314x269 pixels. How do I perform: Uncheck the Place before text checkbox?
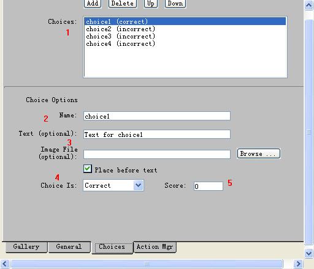pos(88,169)
